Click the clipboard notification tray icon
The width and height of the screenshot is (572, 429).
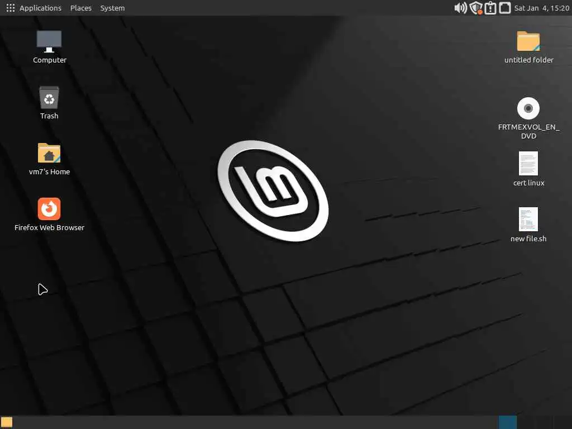tap(490, 8)
